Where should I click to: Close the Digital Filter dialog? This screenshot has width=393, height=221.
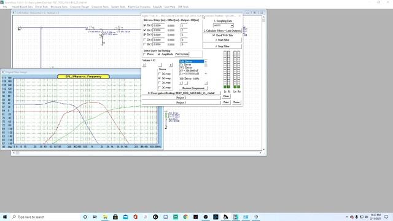point(239,16)
